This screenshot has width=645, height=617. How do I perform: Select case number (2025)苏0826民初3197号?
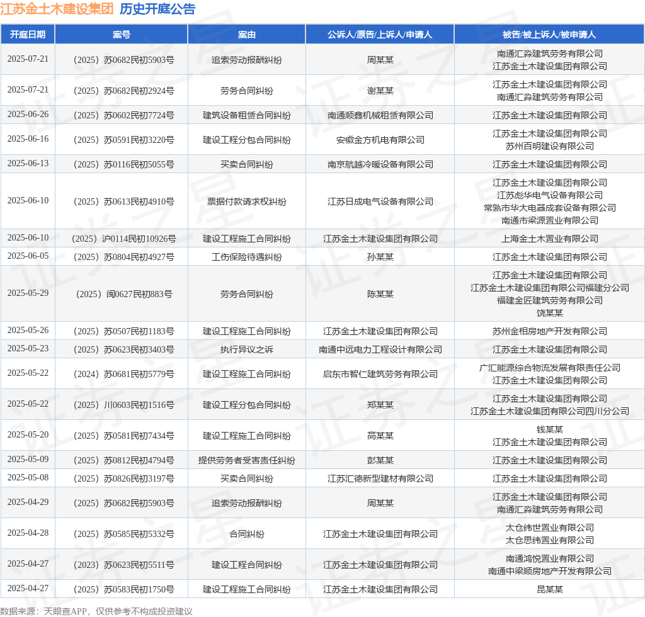pyautogui.click(x=124, y=479)
